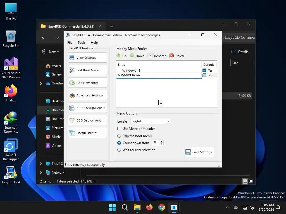Open EasyBCD 2.4 desktop shortcut
This screenshot has width=286, height=214.
coord(11,175)
